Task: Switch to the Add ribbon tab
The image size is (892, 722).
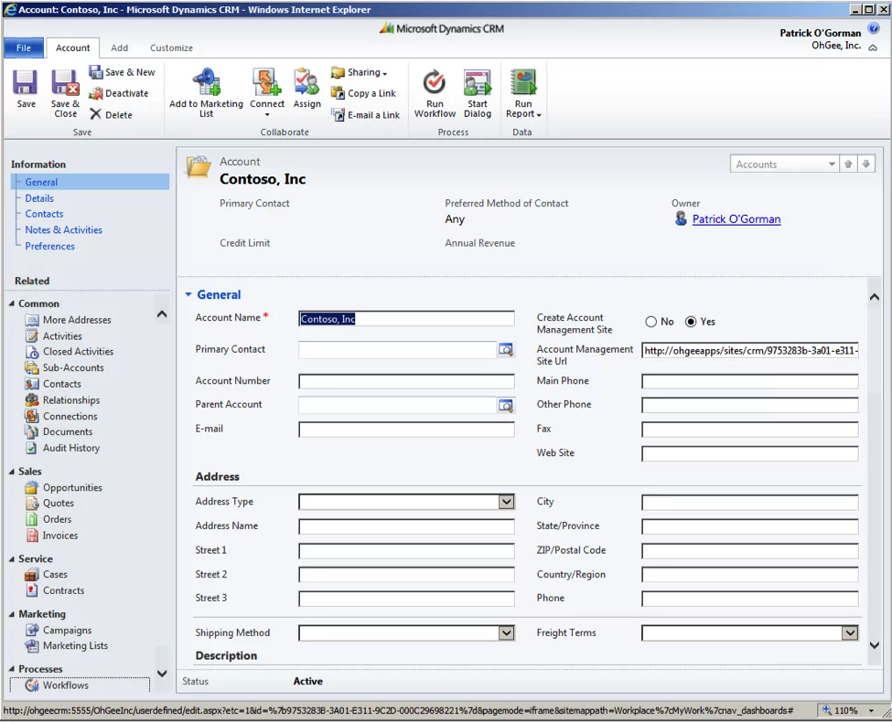Action: 120,48
